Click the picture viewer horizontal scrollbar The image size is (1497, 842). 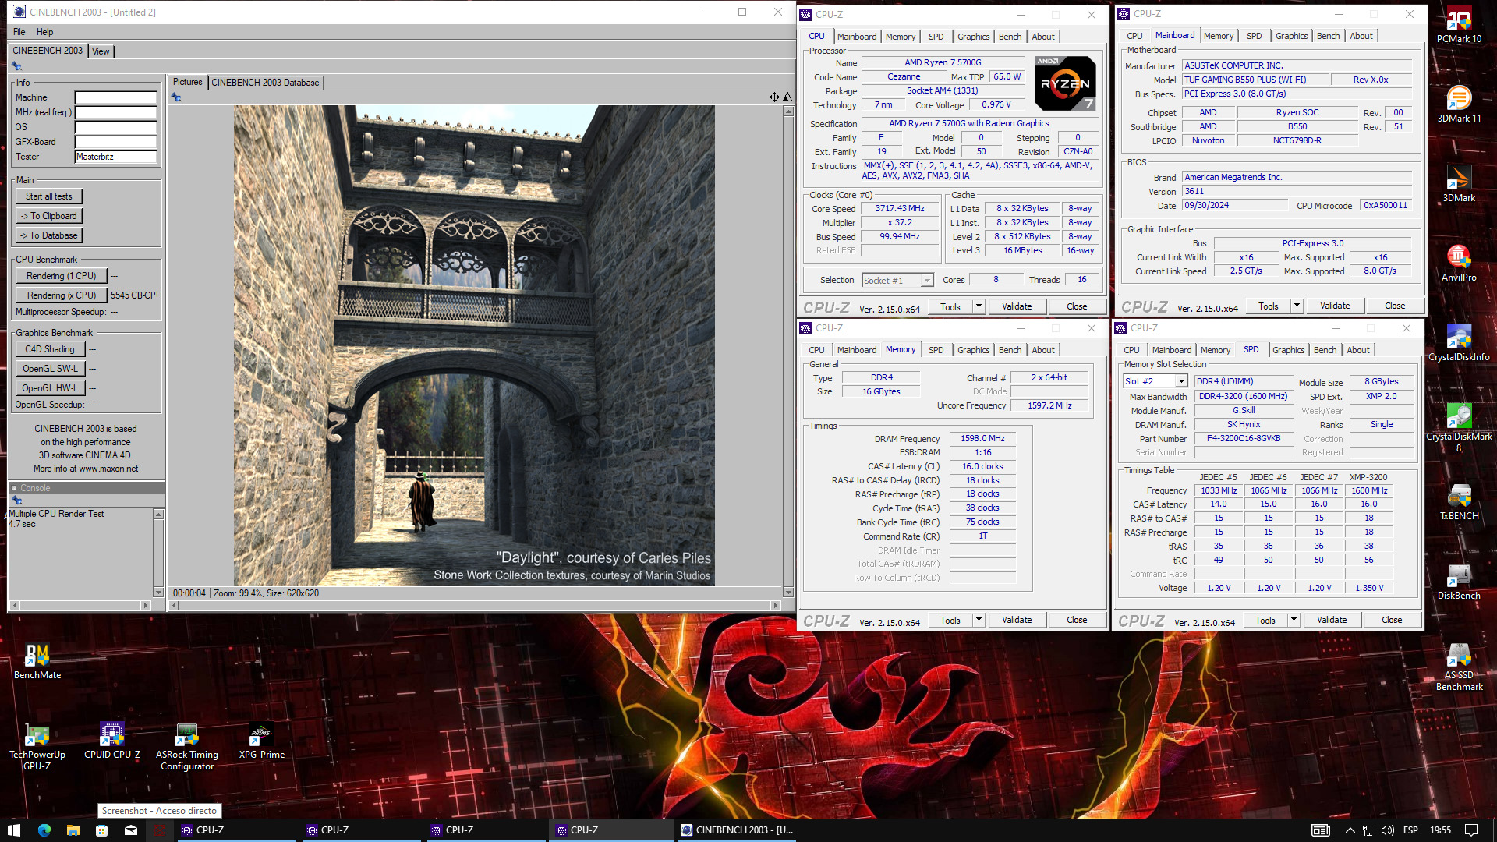click(x=476, y=606)
